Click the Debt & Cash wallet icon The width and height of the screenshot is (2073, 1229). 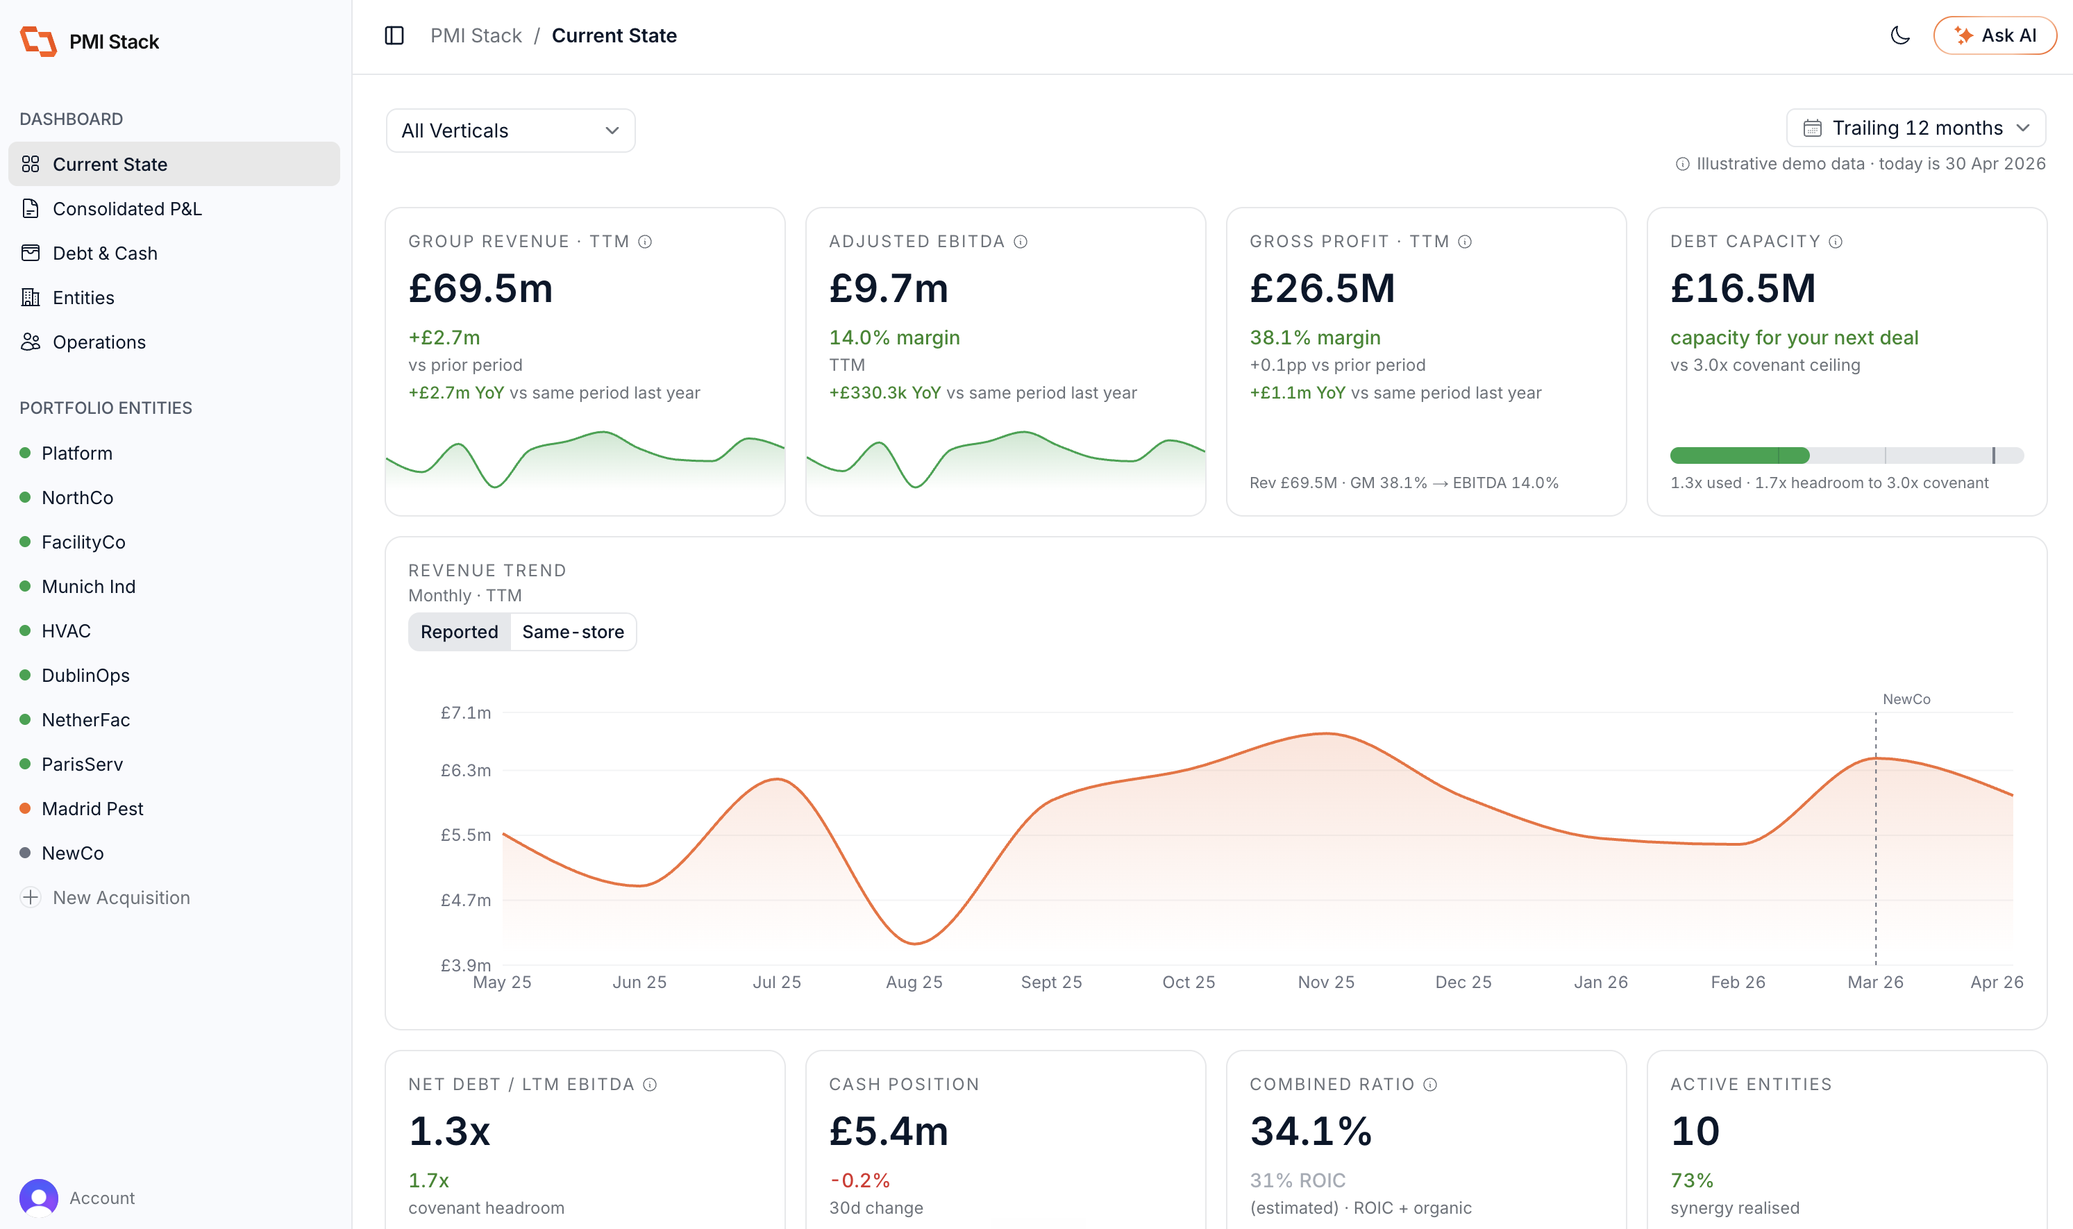pos(31,253)
